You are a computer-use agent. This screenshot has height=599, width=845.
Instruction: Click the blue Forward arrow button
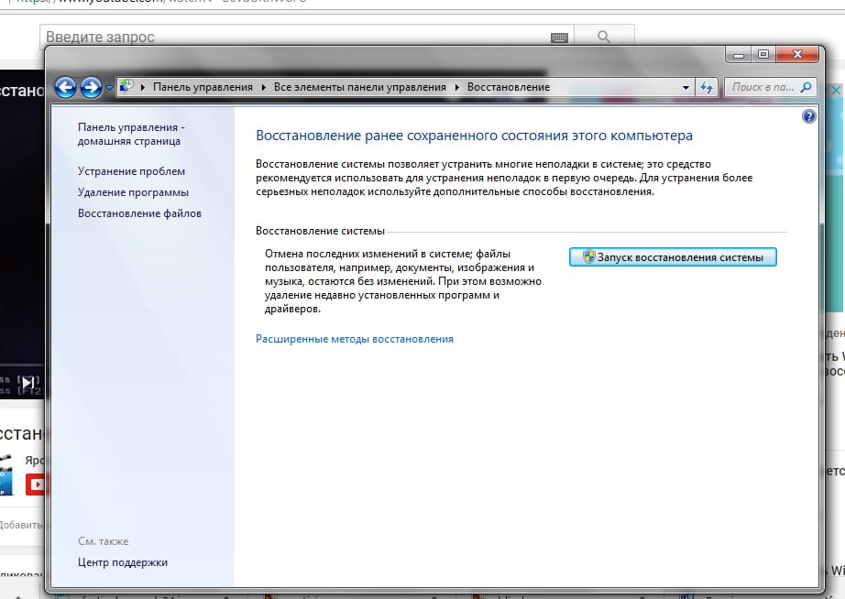pos(91,87)
